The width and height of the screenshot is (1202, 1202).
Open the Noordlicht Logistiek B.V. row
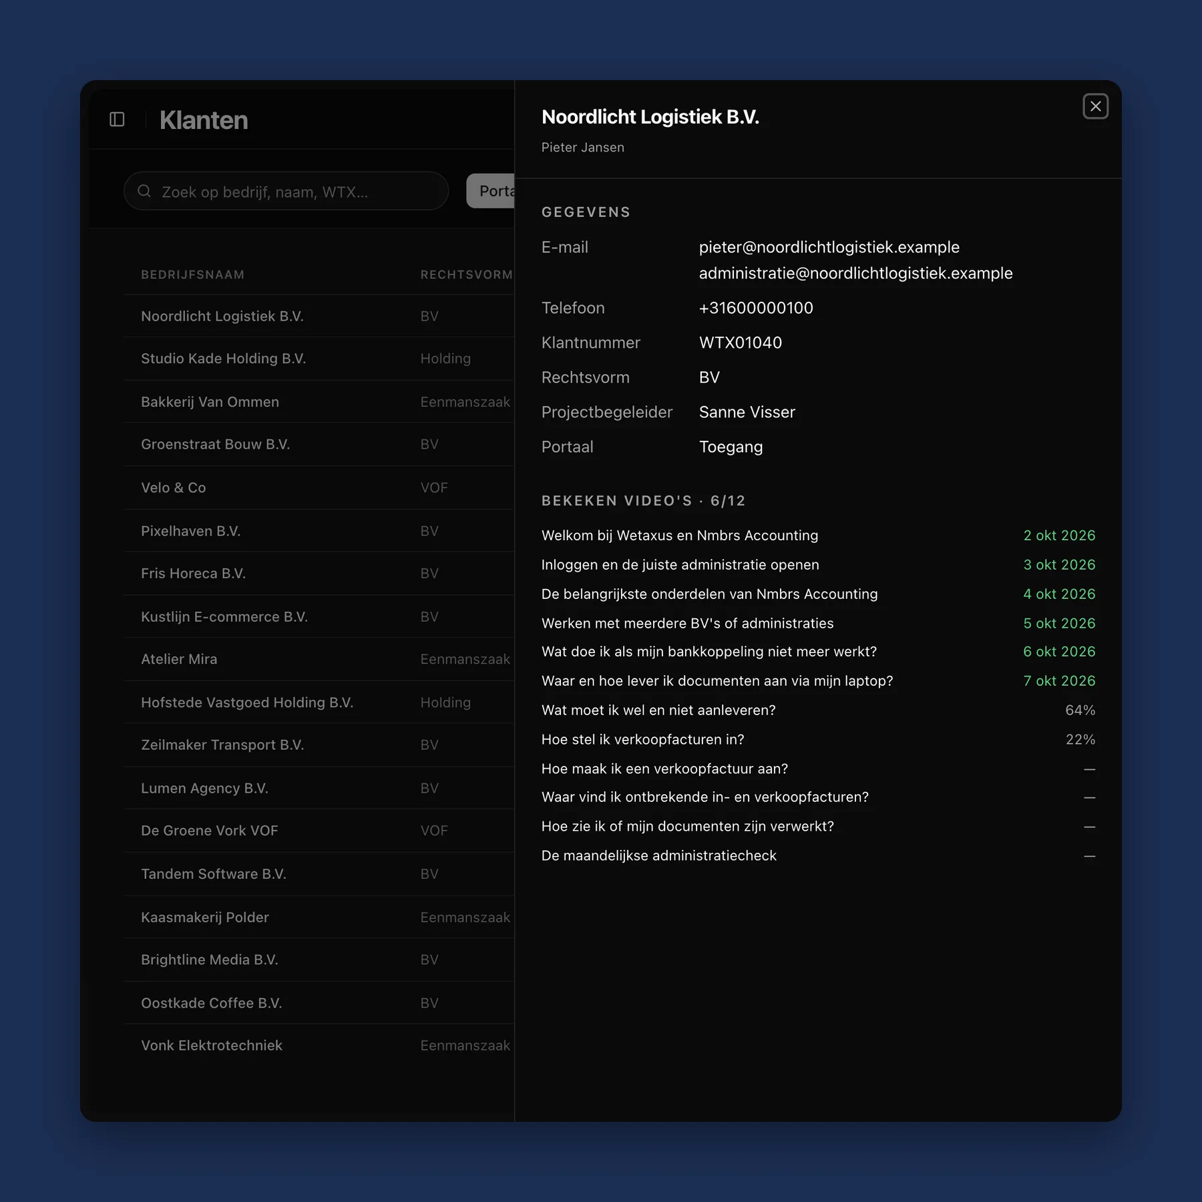319,316
